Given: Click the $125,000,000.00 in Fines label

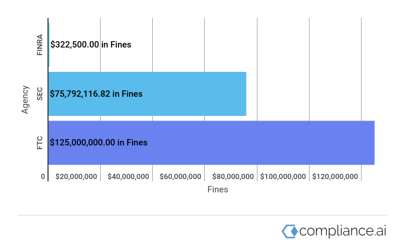Looking at the screenshot, I should (99, 143).
